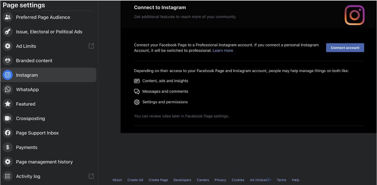
Task: Open the Create Page footer link
Action: (158, 180)
